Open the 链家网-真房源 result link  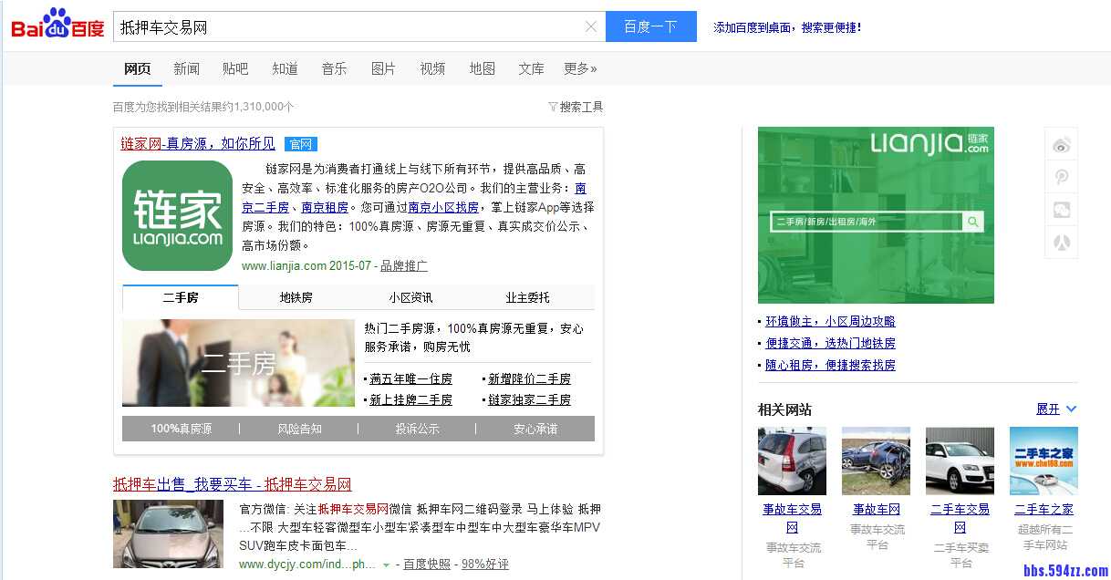(199, 144)
